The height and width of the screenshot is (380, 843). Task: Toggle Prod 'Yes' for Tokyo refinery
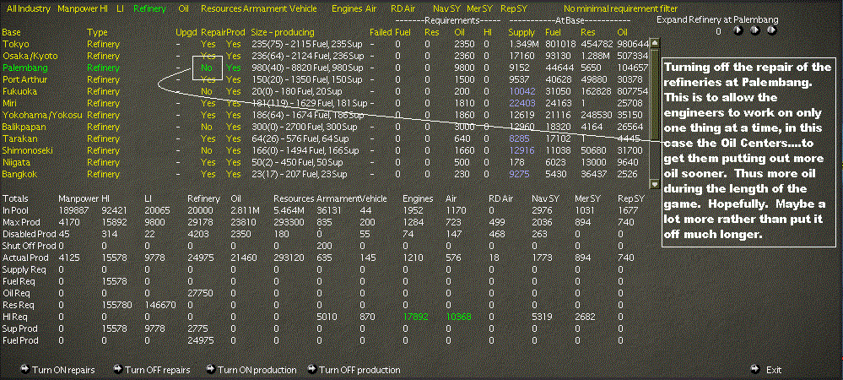point(234,44)
